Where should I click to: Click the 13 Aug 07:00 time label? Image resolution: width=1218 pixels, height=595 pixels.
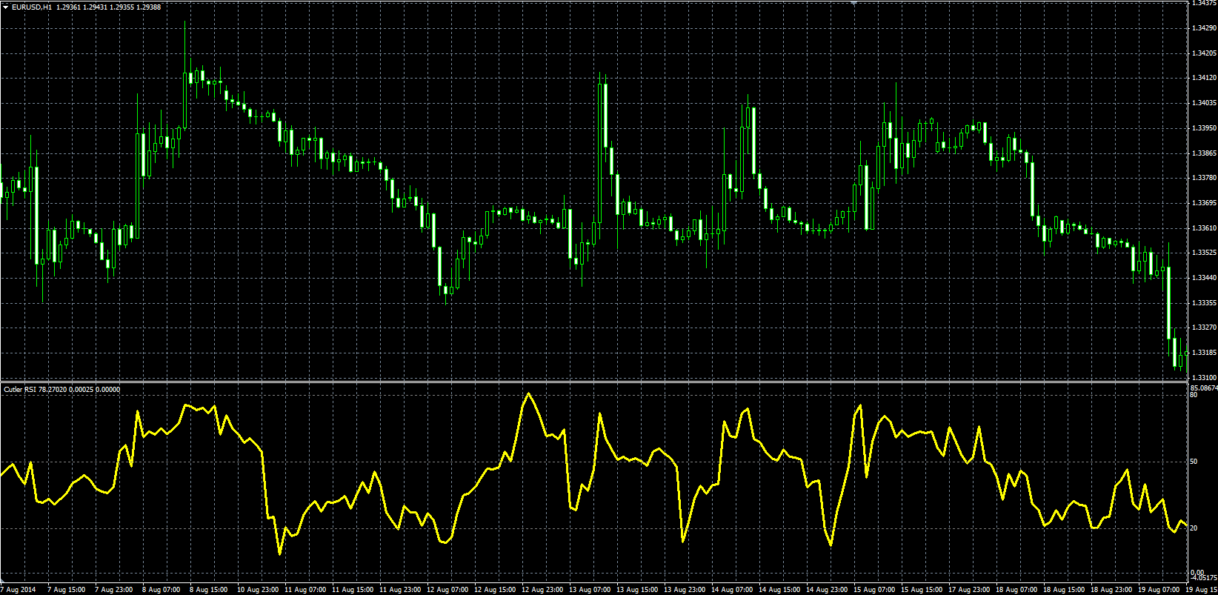590,590
